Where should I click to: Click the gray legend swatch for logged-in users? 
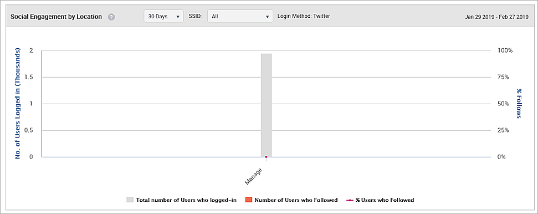pos(130,200)
